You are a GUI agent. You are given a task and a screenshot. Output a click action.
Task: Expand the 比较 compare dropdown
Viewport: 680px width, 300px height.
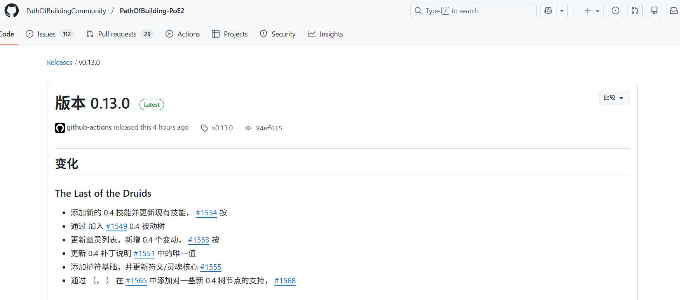point(614,98)
